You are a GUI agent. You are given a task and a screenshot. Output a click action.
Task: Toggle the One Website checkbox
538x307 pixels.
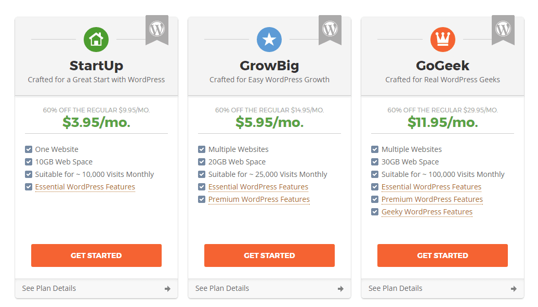(29, 149)
